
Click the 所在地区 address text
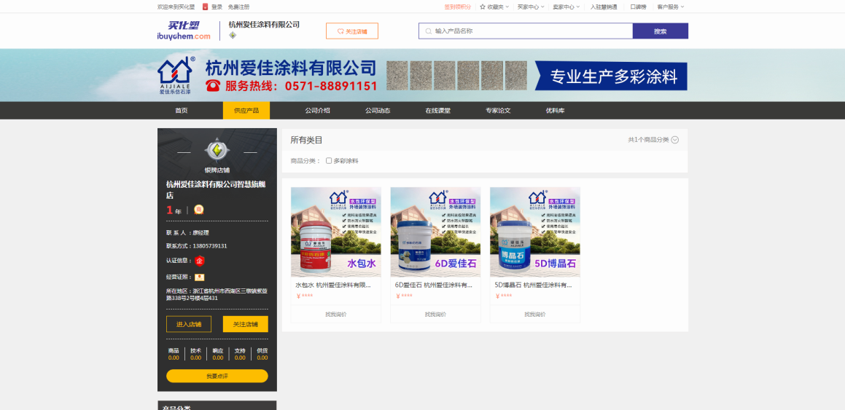tap(217, 294)
